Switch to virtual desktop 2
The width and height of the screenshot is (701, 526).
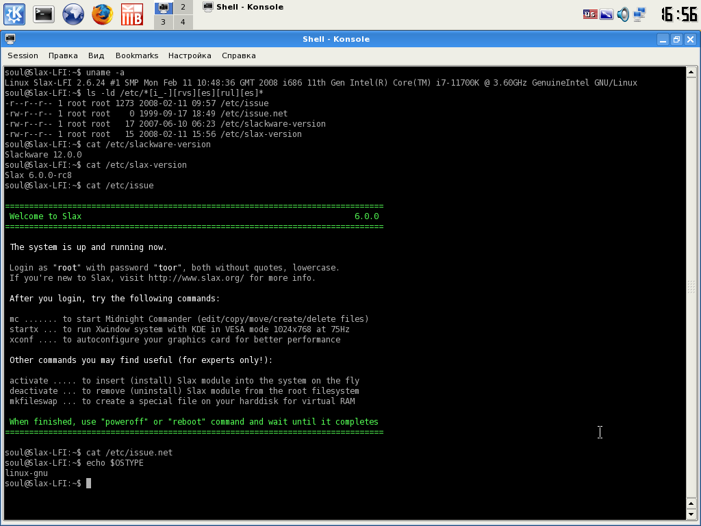pyautogui.click(x=183, y=7)
